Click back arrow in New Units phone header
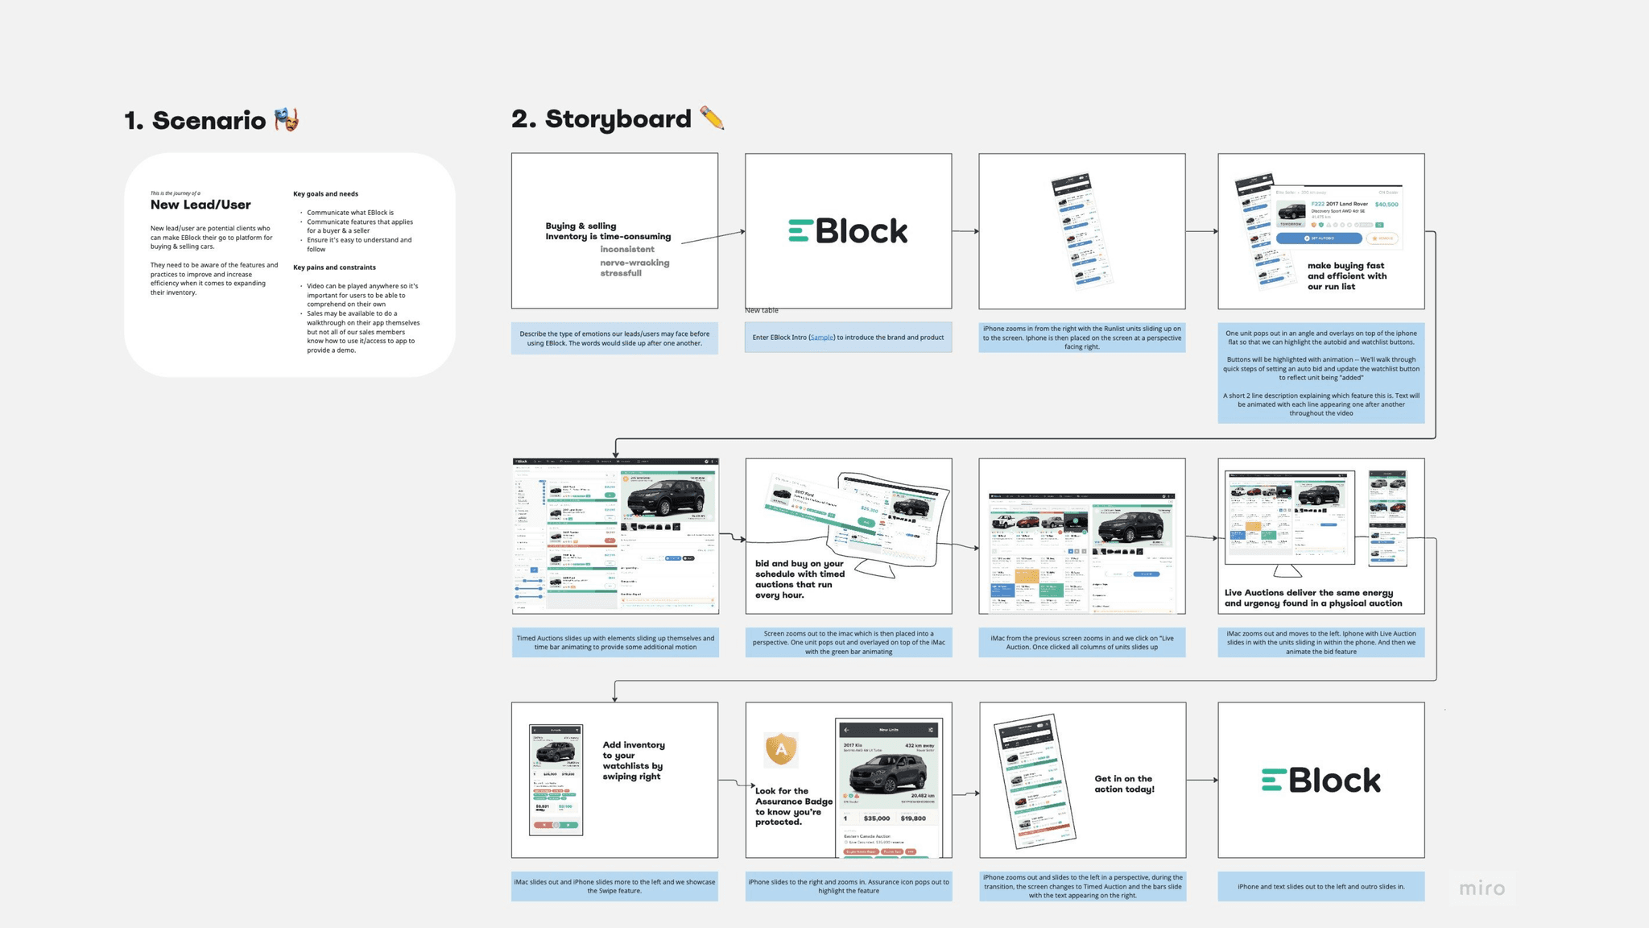 [x=846, y=730]
